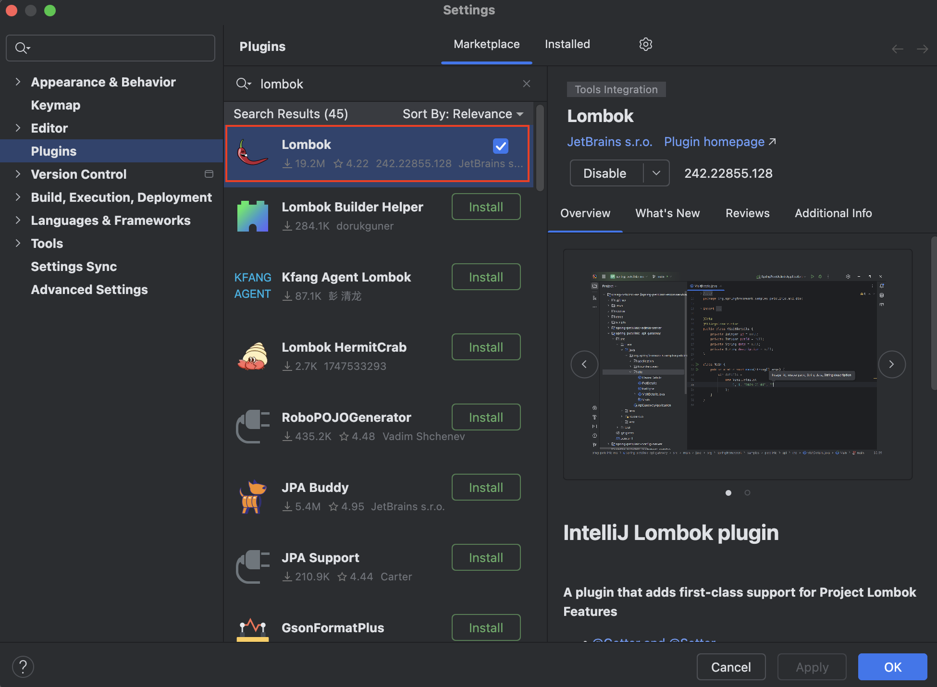Click the Disable plugin button
This screenshot has width=937, height=687.
click(606, 173)
